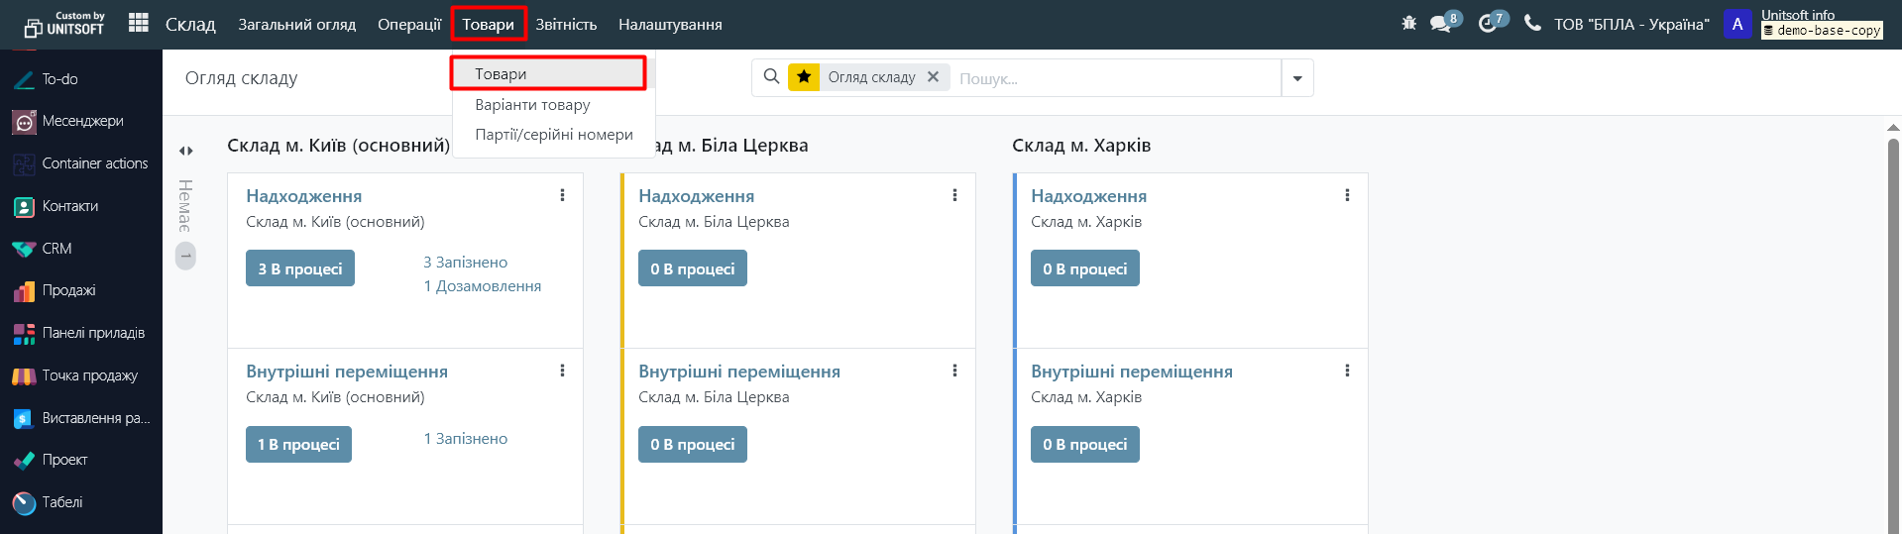Viewport: 1902px width, 534px height.
Task: Click Склад м. Київ (основний) column header
Action: tap(338, 146)
